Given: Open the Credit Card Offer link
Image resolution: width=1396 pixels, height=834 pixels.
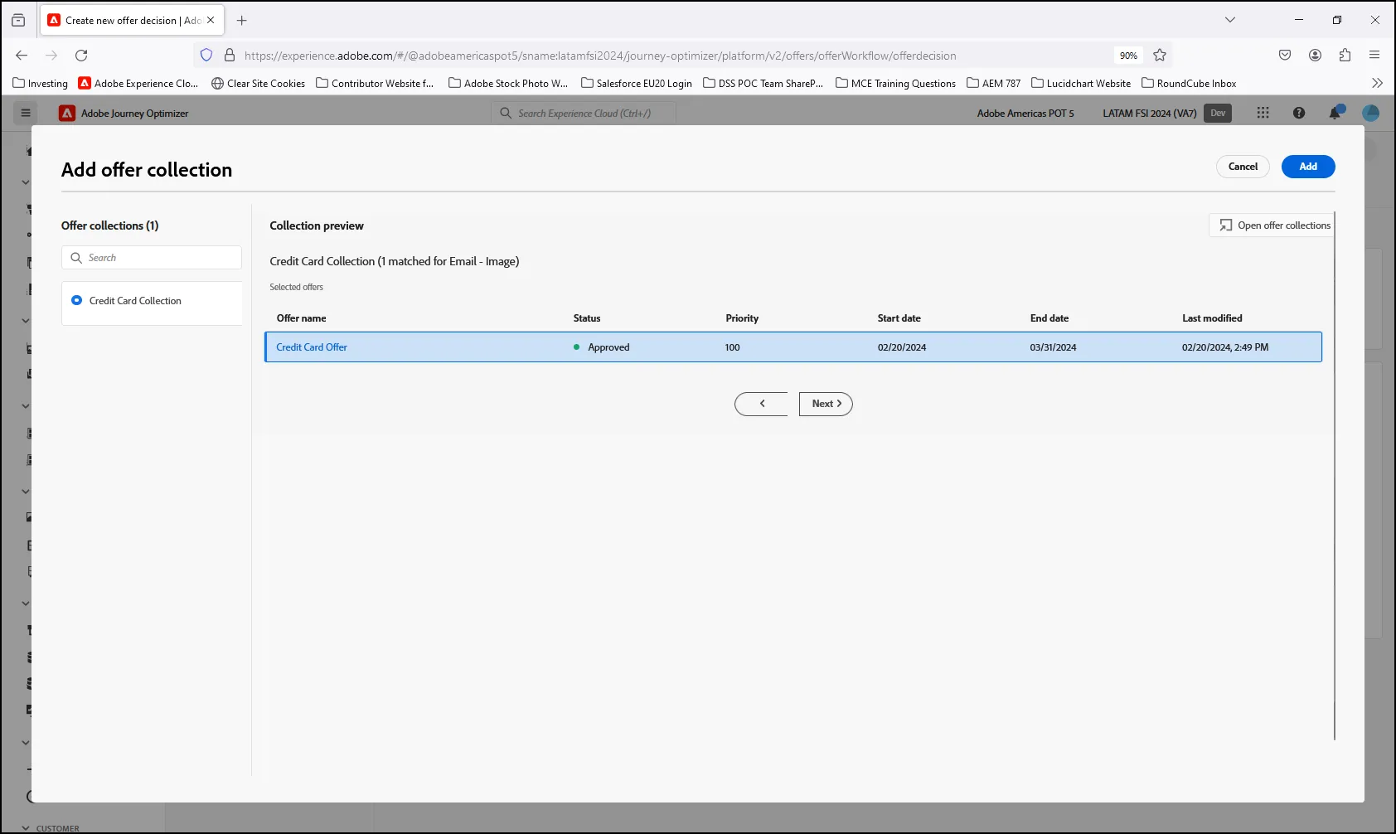Looking at the screenshot, I should point(312,347).
